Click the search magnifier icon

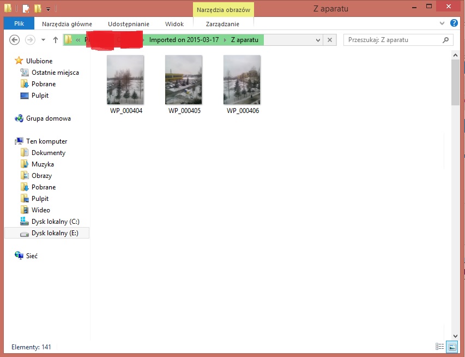click(x=446, y=40)
